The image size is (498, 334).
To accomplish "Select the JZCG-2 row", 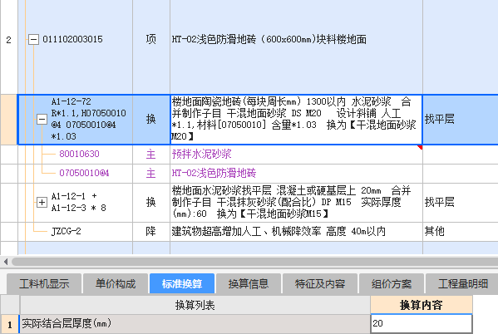I will 66,231.
